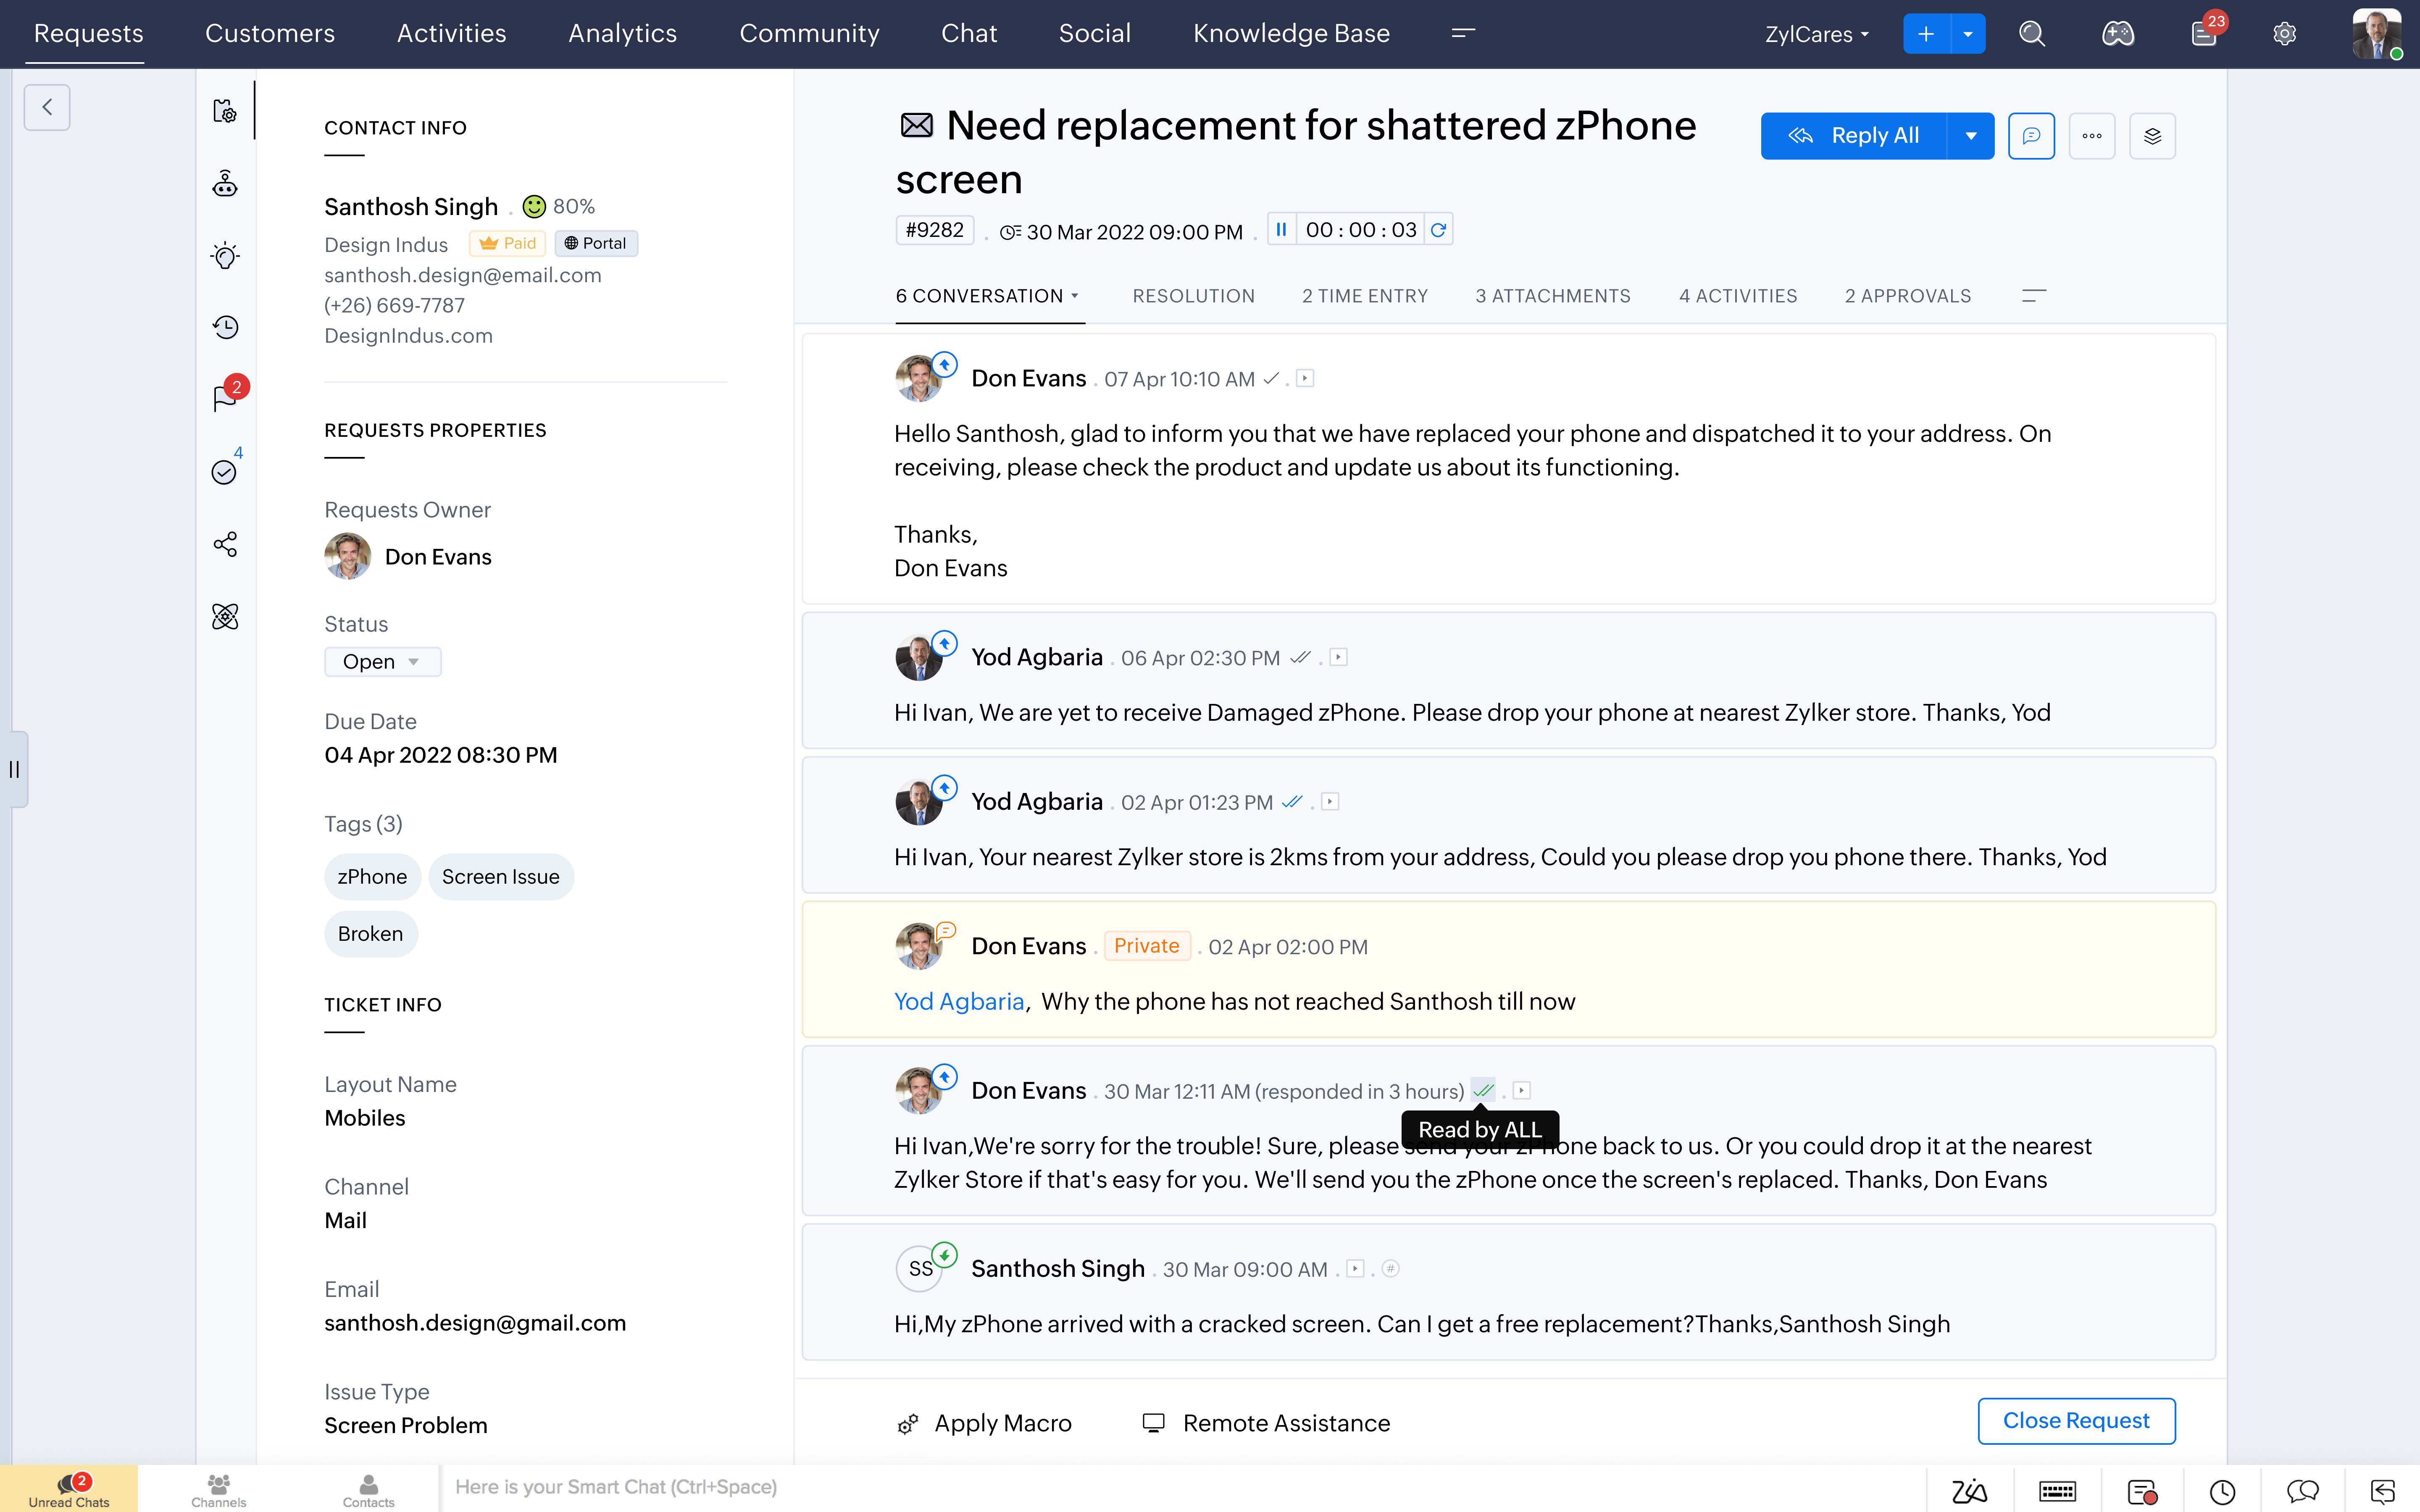Open the ZylCares department dropdown
The width and height of the screenshot is (2420, 1512).
coord(1816,34)
